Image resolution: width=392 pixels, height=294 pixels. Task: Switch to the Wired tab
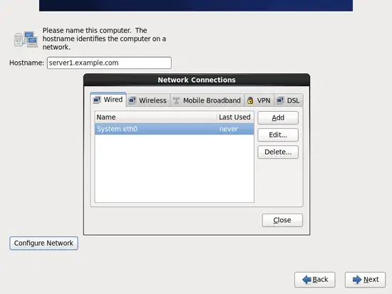[108, 100]
